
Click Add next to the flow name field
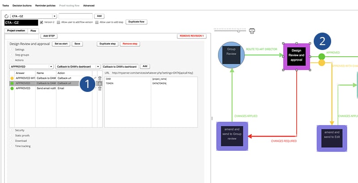[x=99, y=16]
